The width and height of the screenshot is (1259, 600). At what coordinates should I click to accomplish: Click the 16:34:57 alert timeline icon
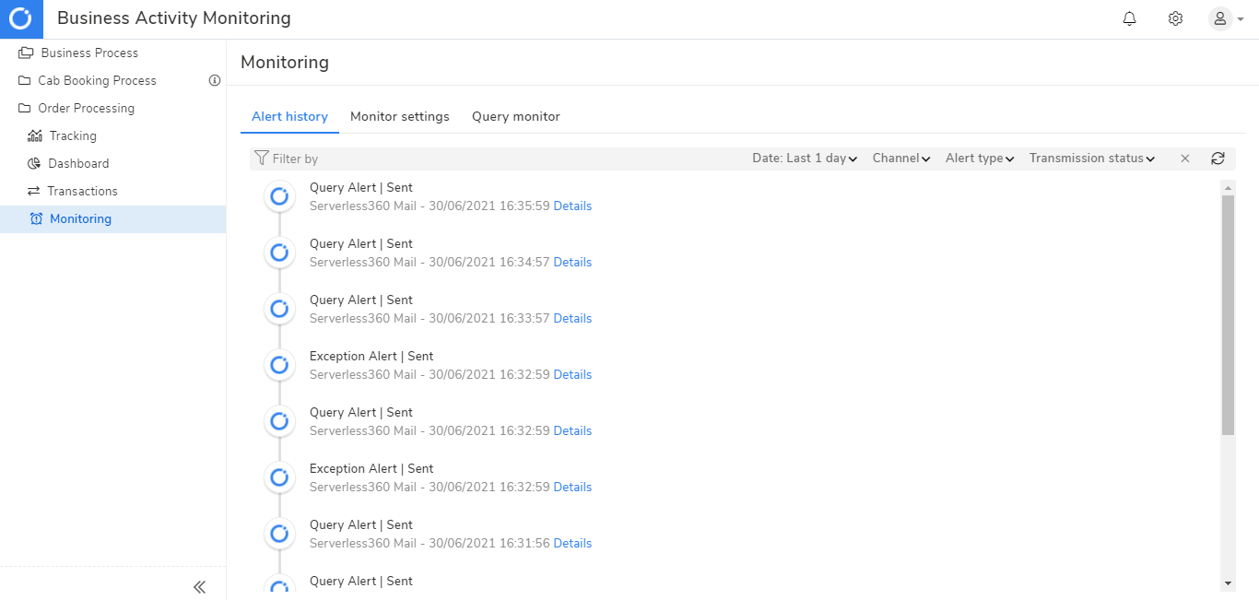point(279,253)
